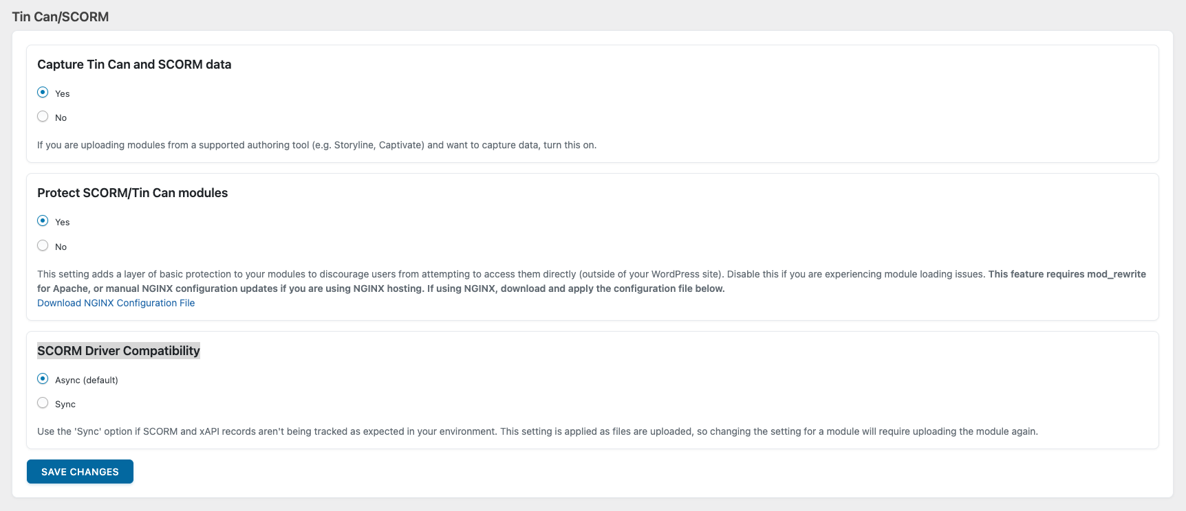Click the Storyline, Captivate authoring tool description
Viewport: 1186px width, 511px height.
coord(316,145)
